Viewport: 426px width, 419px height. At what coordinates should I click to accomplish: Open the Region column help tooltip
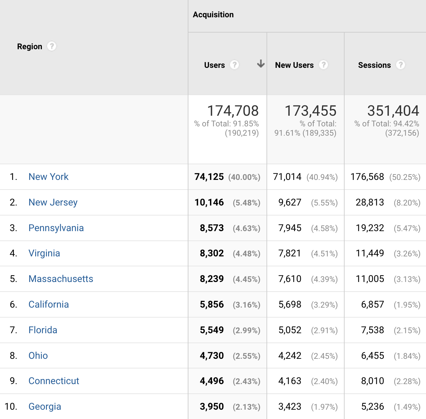click(x=52, y=46)
